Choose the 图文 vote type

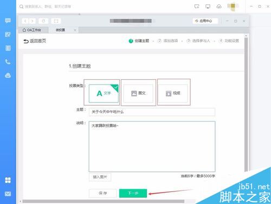click(138, 93)
